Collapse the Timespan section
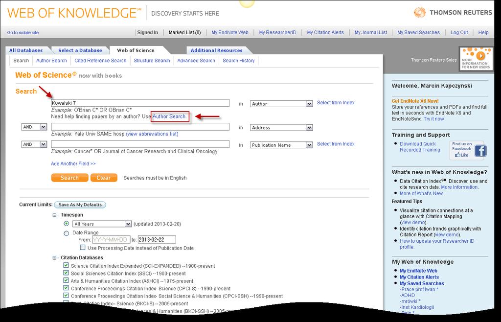The height and width of the screenshot is (322, 501). pos(55,215)
